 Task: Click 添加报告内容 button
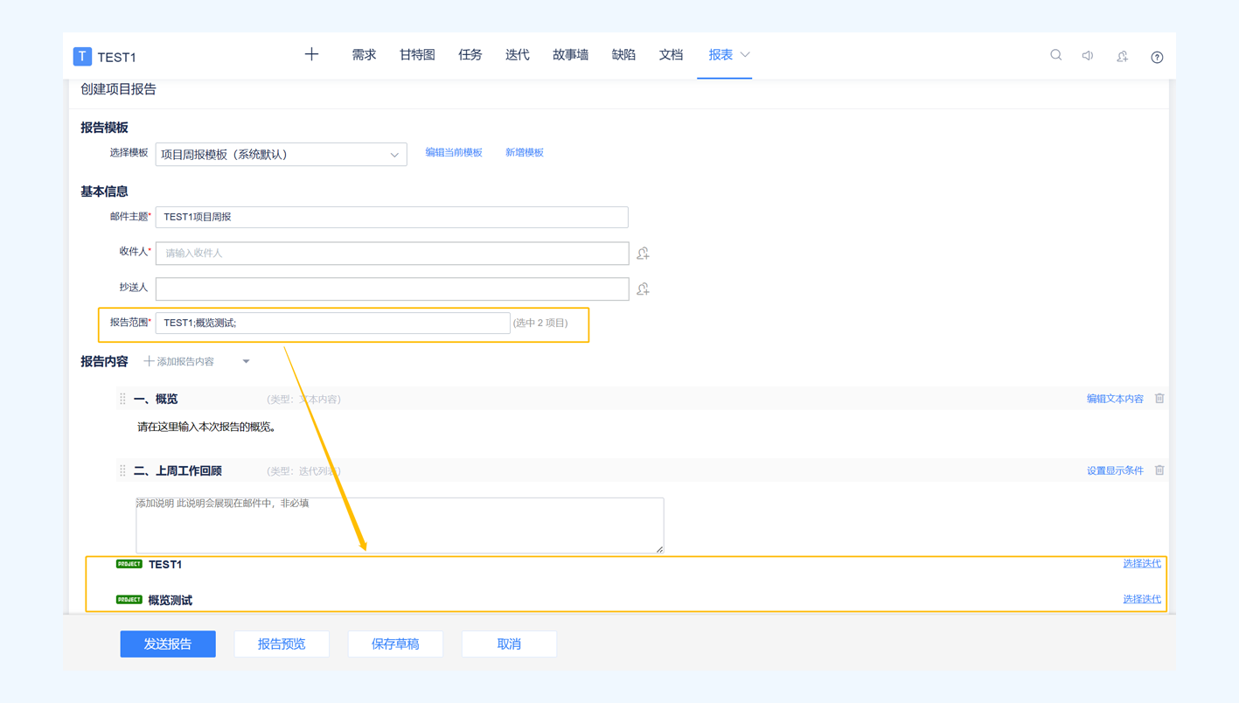click(179, 361)
